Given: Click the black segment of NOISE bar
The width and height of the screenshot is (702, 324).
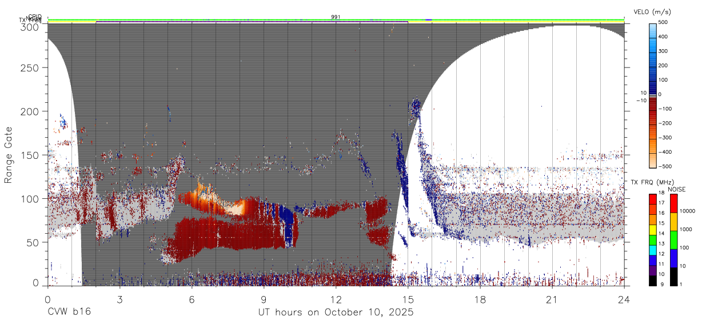Looking at the screenshot, I should 673,276.
